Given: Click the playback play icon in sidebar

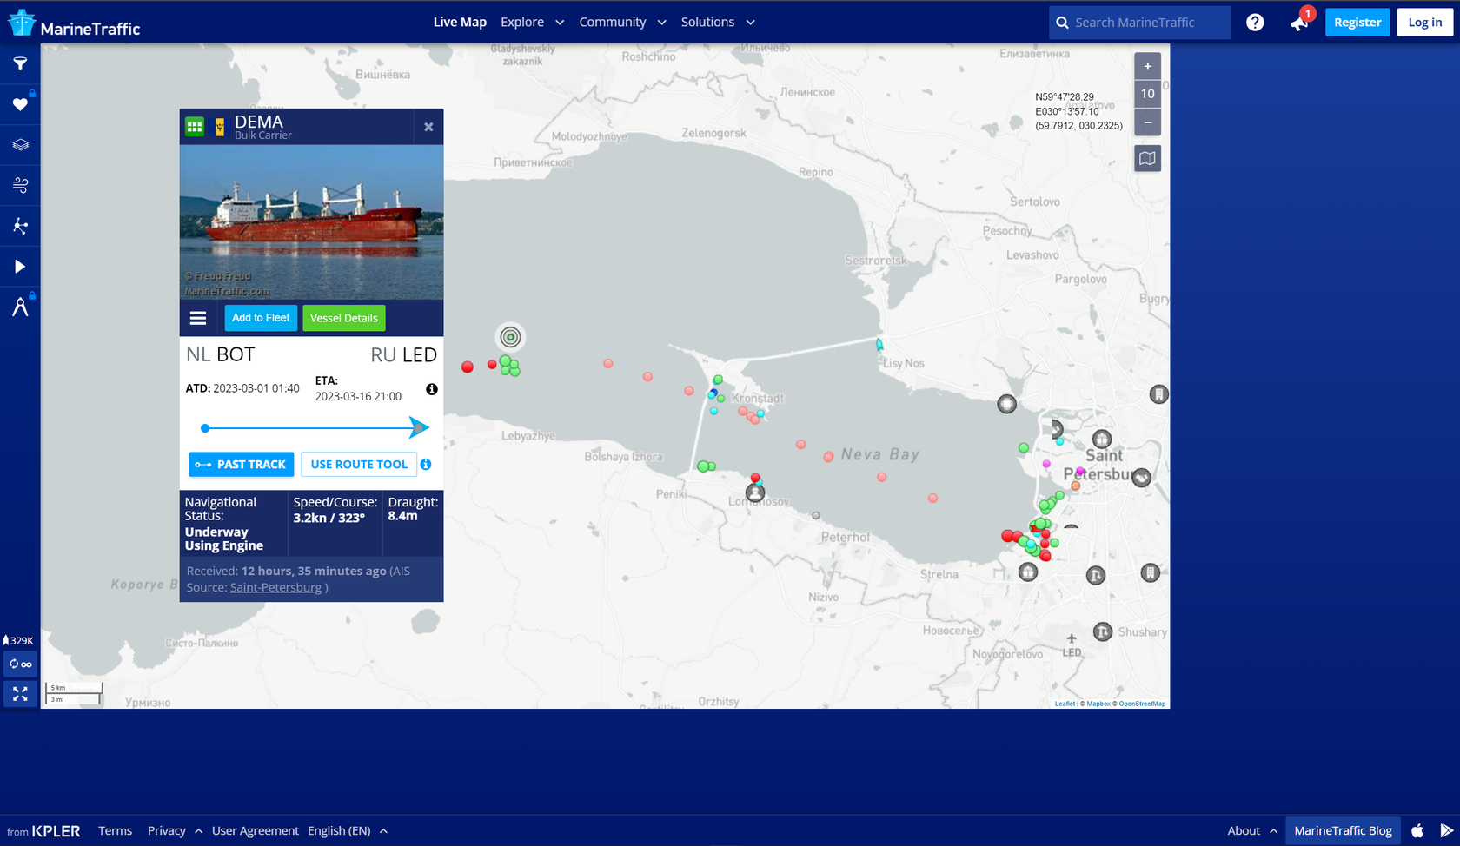Looking at the screenshot, I should (x=20, y=267).
